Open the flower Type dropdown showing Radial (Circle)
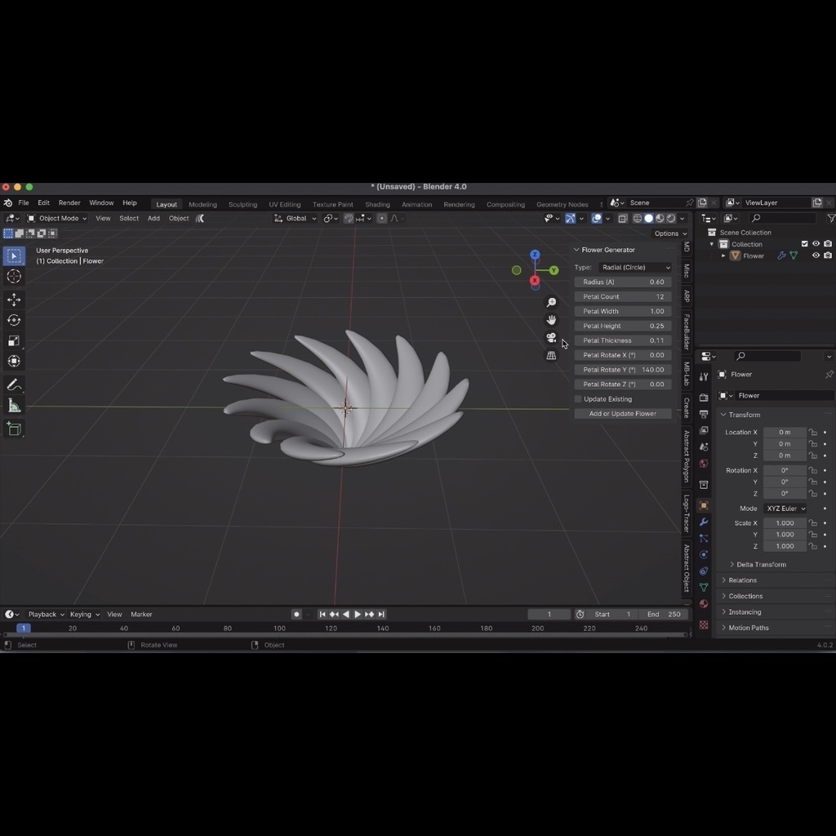This screenshot has height=836, width=836. pyautogui.click(x=636, y=267)
